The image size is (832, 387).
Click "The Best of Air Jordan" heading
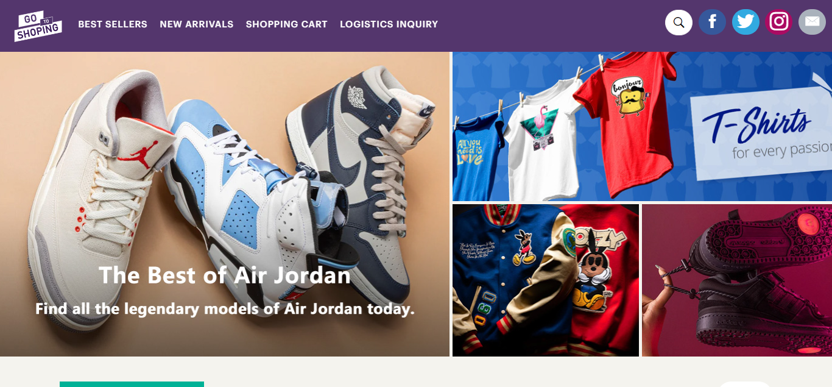click(225, 275)
